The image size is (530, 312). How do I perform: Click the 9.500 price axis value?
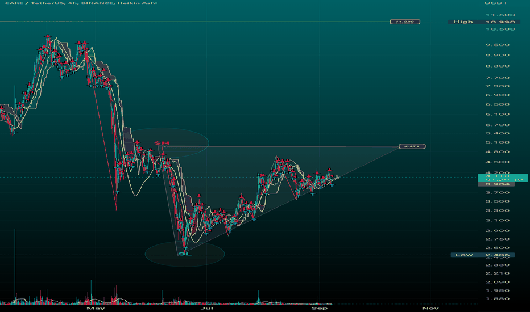(x=498, y=45)
